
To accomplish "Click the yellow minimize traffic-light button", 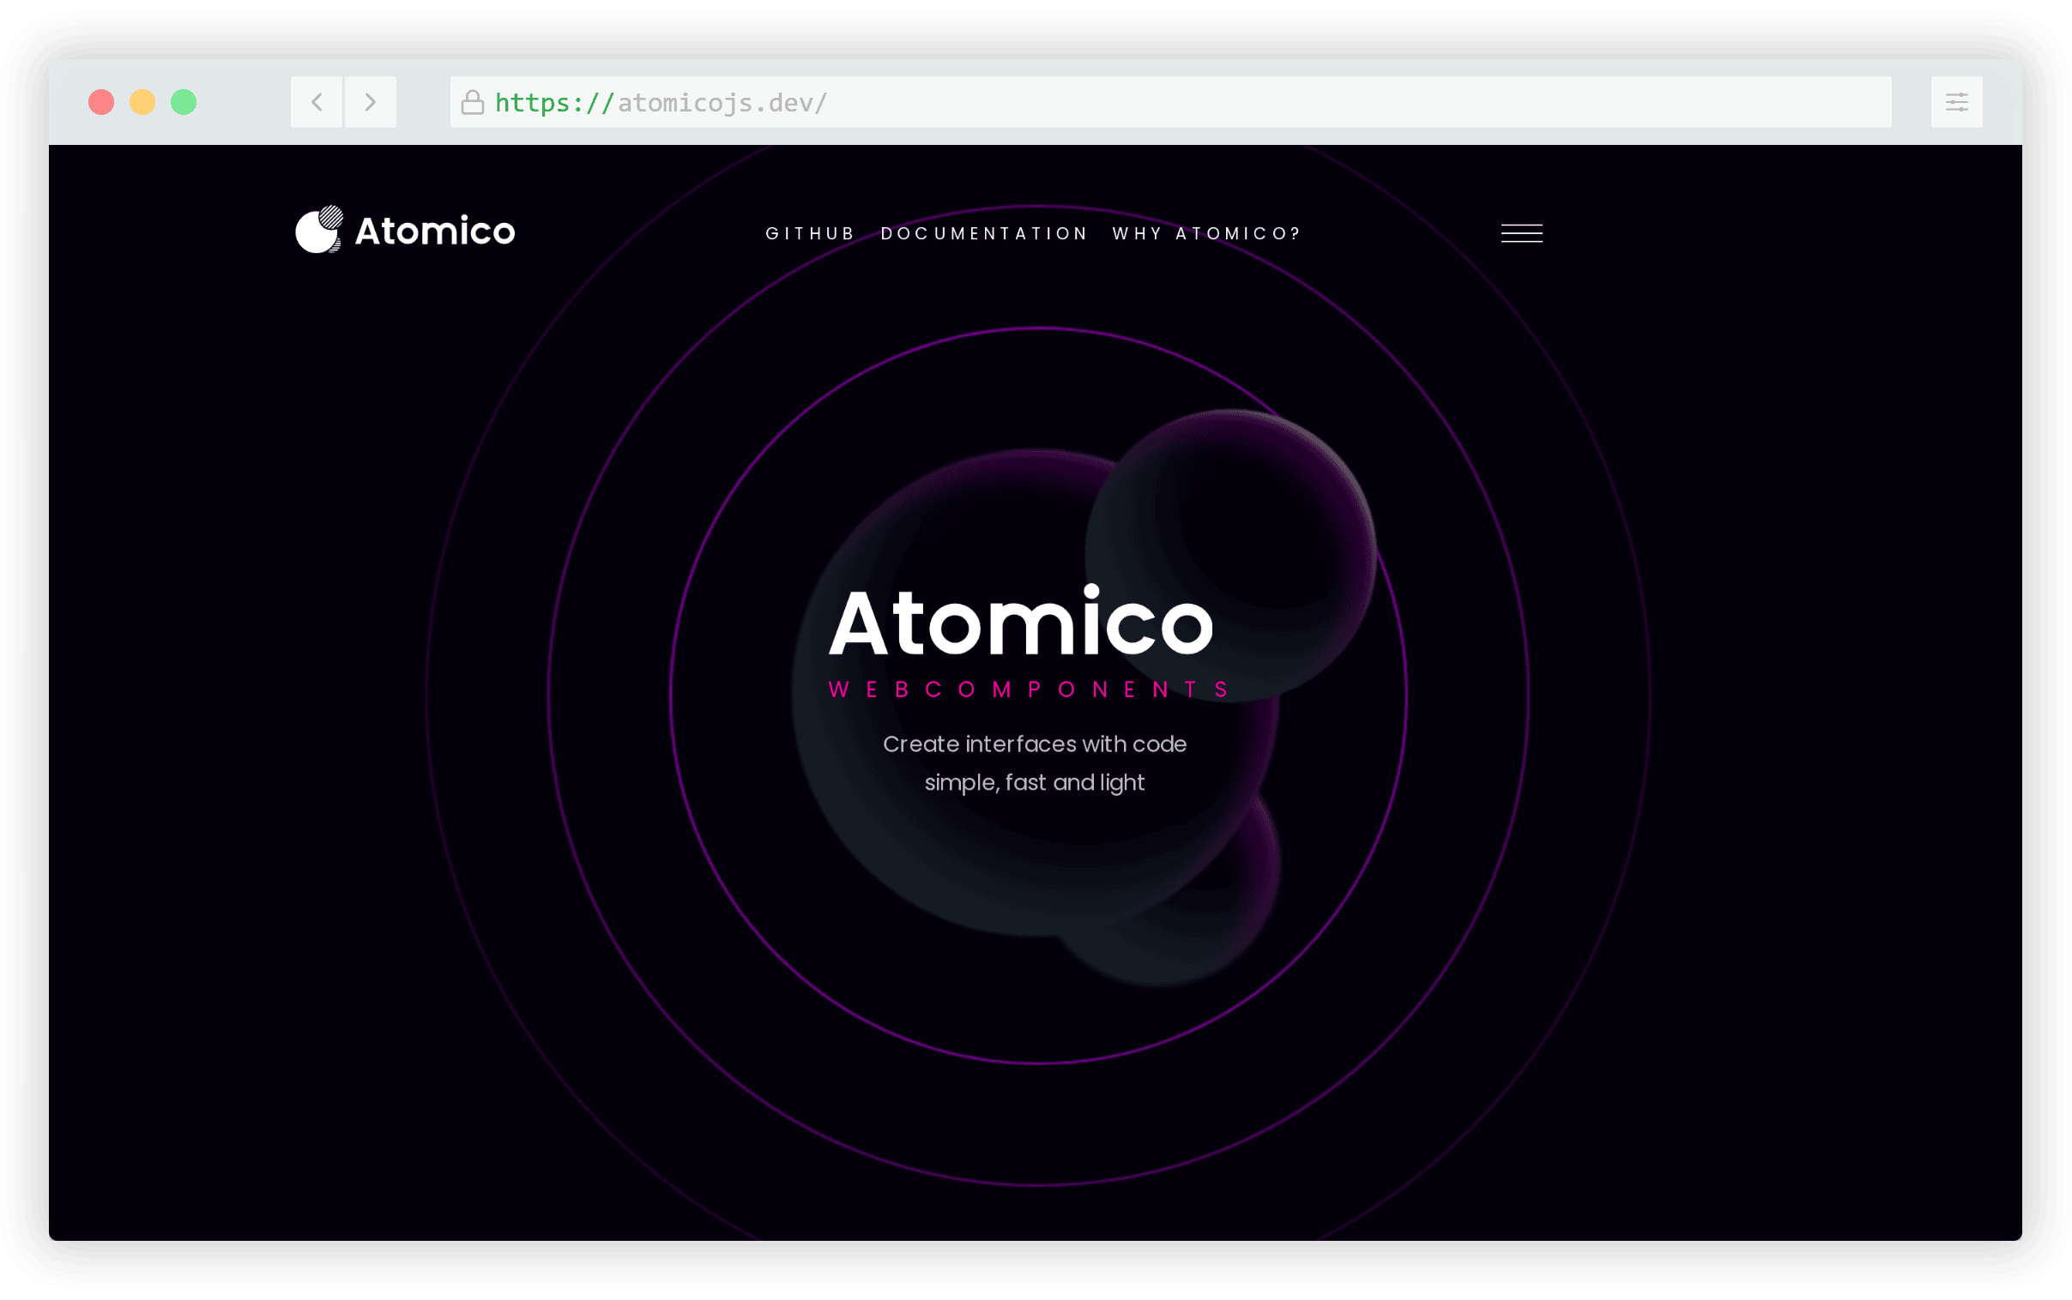I will 142,101.
